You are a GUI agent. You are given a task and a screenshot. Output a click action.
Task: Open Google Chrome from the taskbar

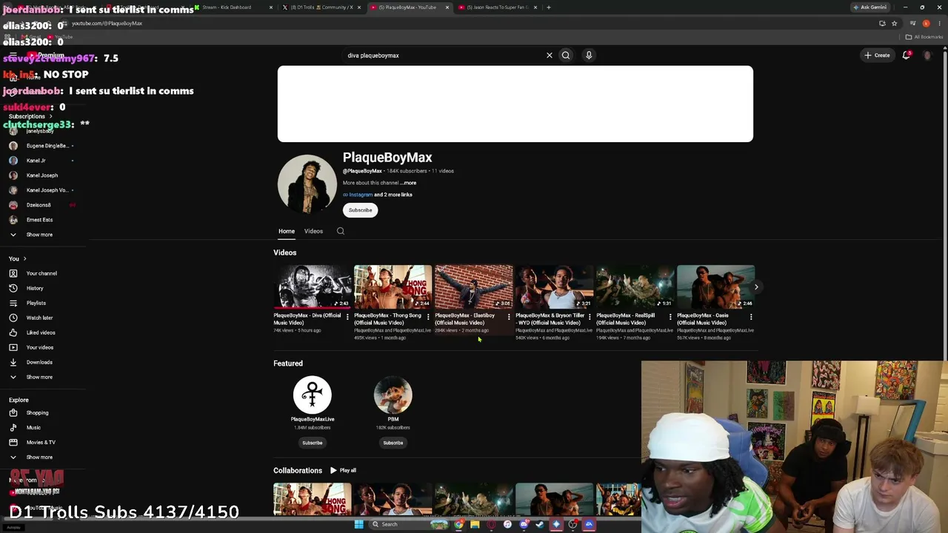point(459,524)
